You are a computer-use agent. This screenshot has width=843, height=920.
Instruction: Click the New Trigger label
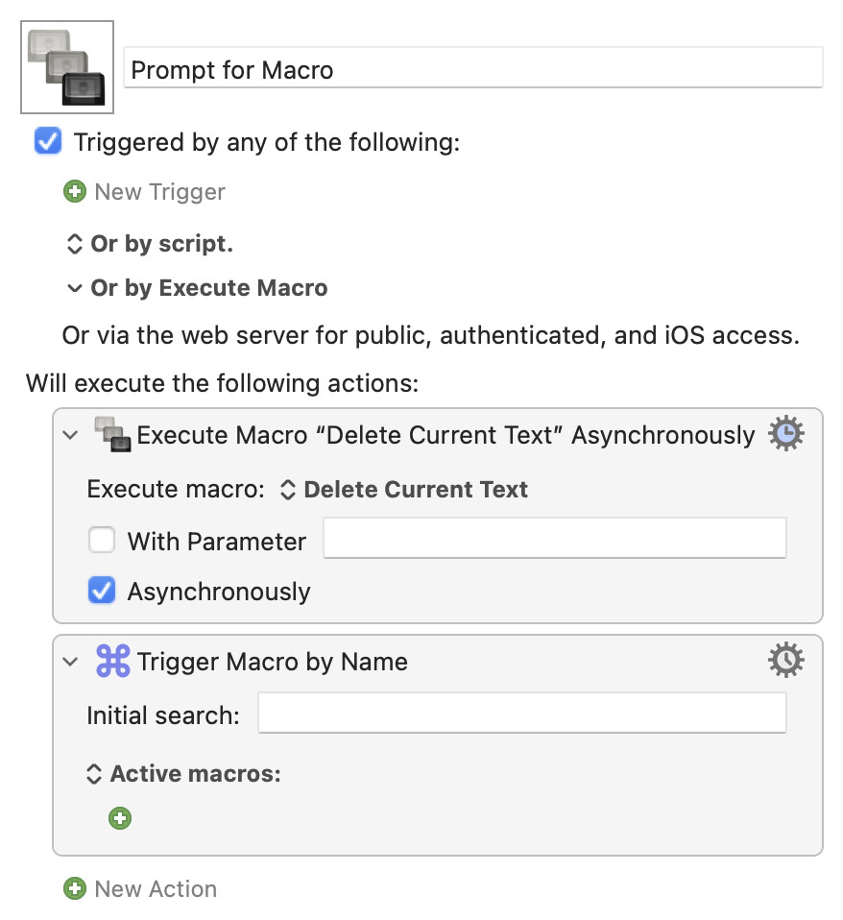click(x=159, y=192)
